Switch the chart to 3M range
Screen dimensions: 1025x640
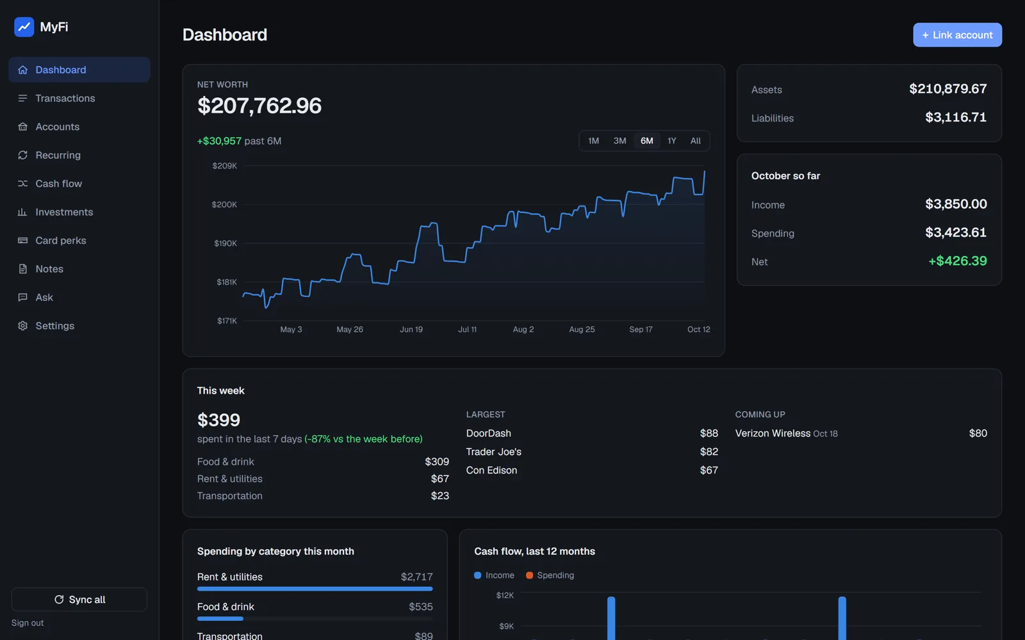619,141
